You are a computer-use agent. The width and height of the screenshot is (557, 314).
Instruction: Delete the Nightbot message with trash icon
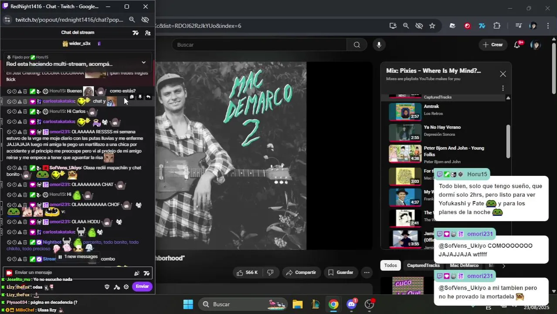(25, 242)
